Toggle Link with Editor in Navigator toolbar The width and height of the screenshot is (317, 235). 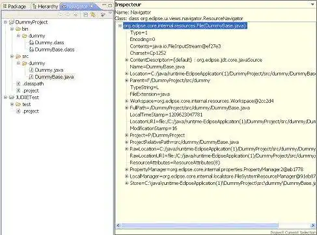pos(93,14)
